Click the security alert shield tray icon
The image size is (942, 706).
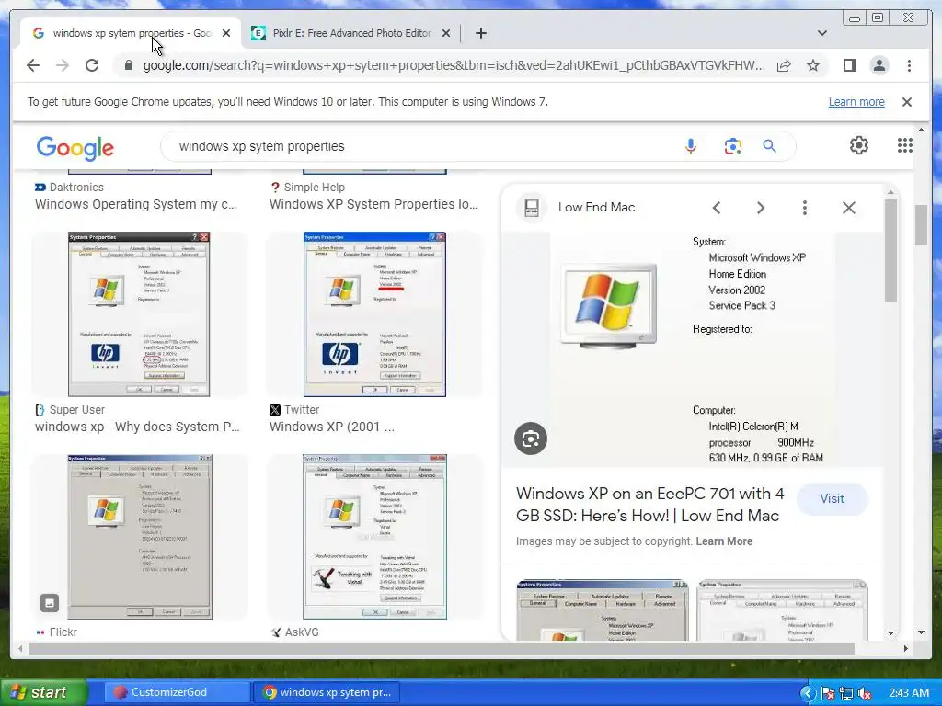[828, 693]
